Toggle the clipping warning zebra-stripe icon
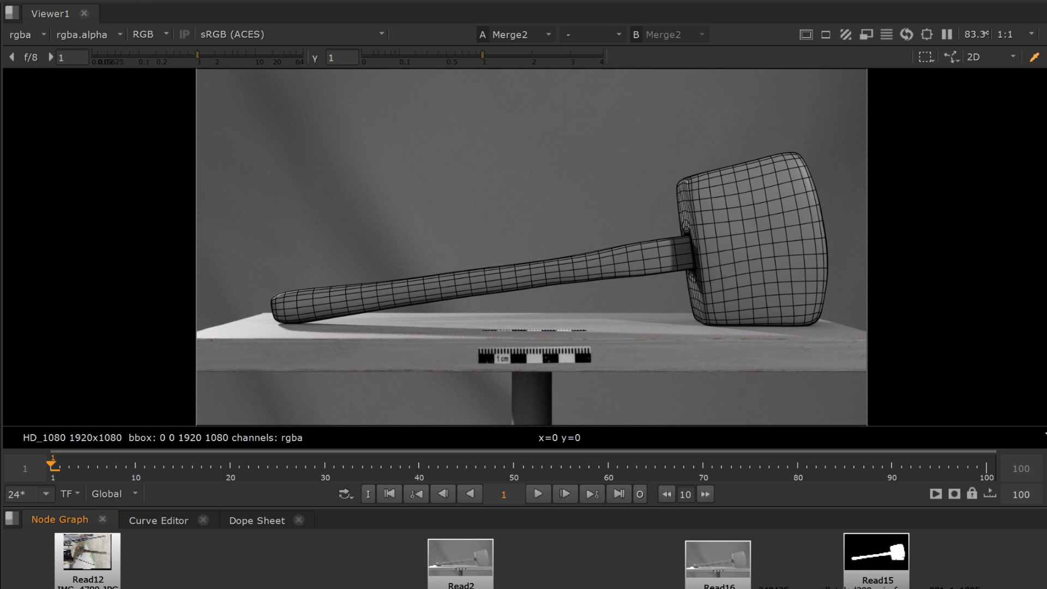 [x=846, y=34]
